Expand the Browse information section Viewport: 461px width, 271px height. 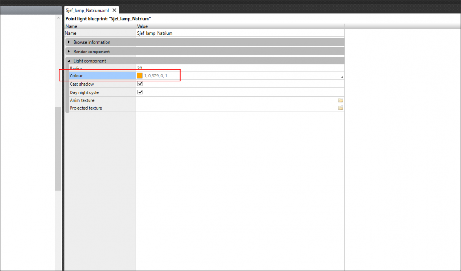click(69, 42)
